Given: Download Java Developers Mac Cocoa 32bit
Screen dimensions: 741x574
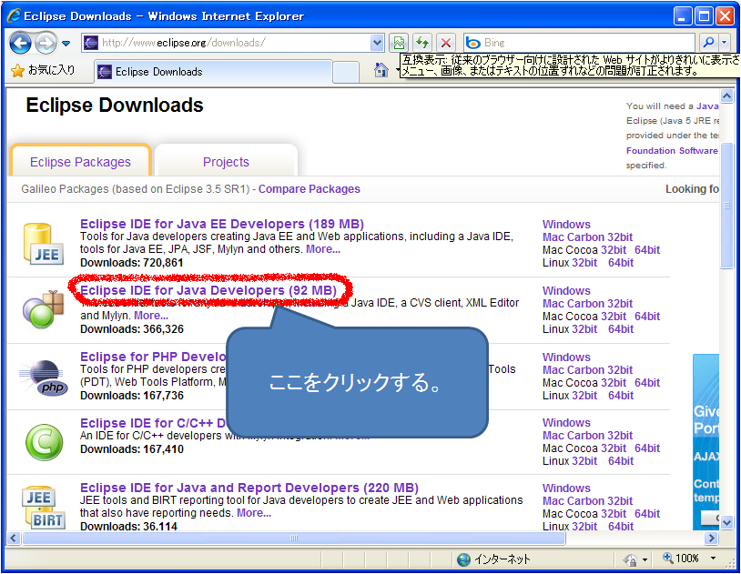Looking at the screenshot, I should pyautogui.click(x=614, y=317).
